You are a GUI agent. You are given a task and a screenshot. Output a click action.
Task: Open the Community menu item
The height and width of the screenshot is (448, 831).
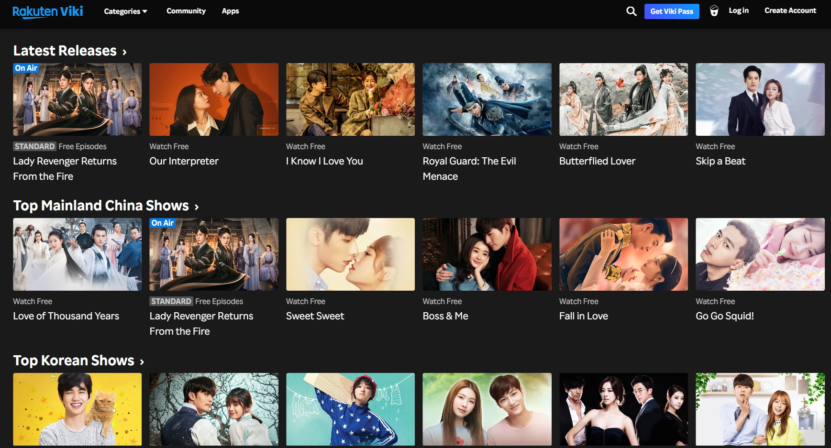186,11
